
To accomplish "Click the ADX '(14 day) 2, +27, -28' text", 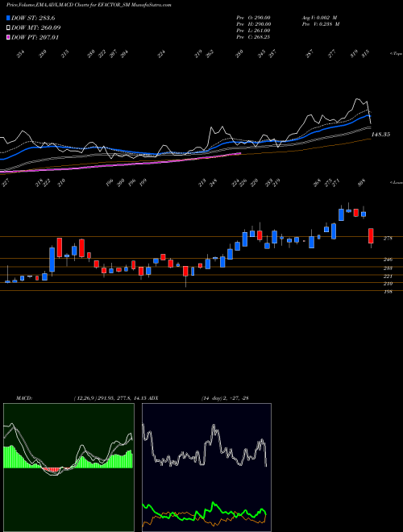I will point(224,398).
